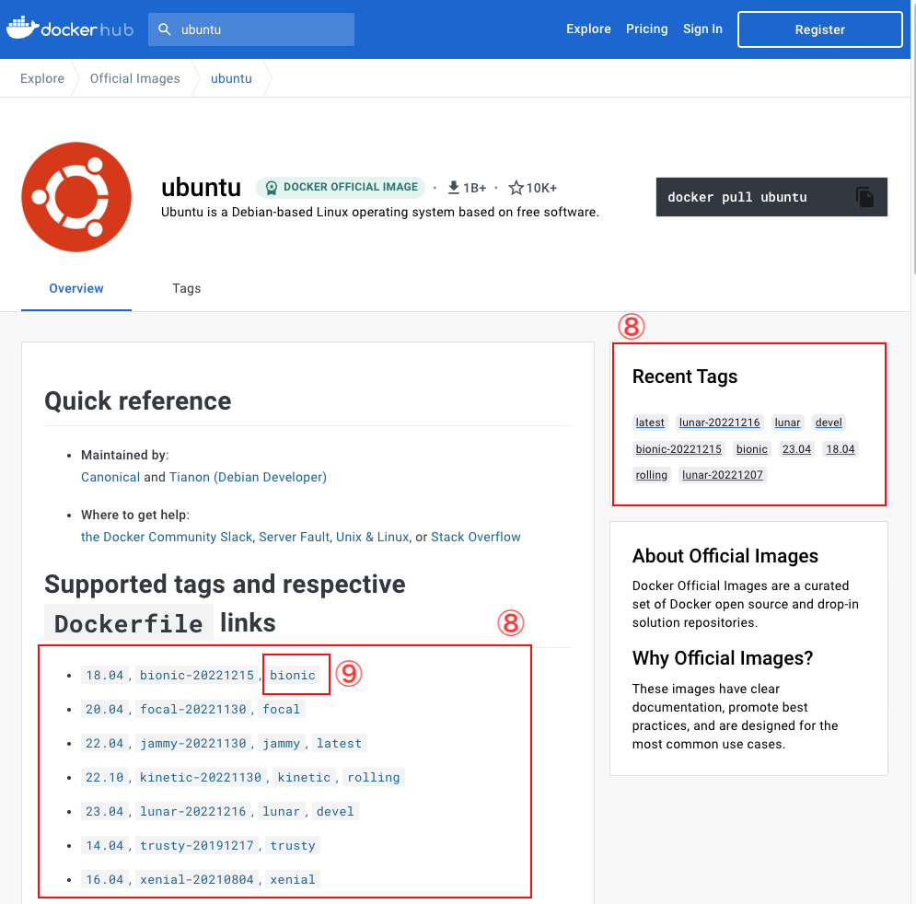Click the 10K+ star icon

pyautogui.click(x=516, y=188)
